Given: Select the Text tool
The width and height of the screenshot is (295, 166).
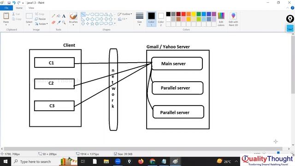Looking at the screenshot, I should (64, 16).
